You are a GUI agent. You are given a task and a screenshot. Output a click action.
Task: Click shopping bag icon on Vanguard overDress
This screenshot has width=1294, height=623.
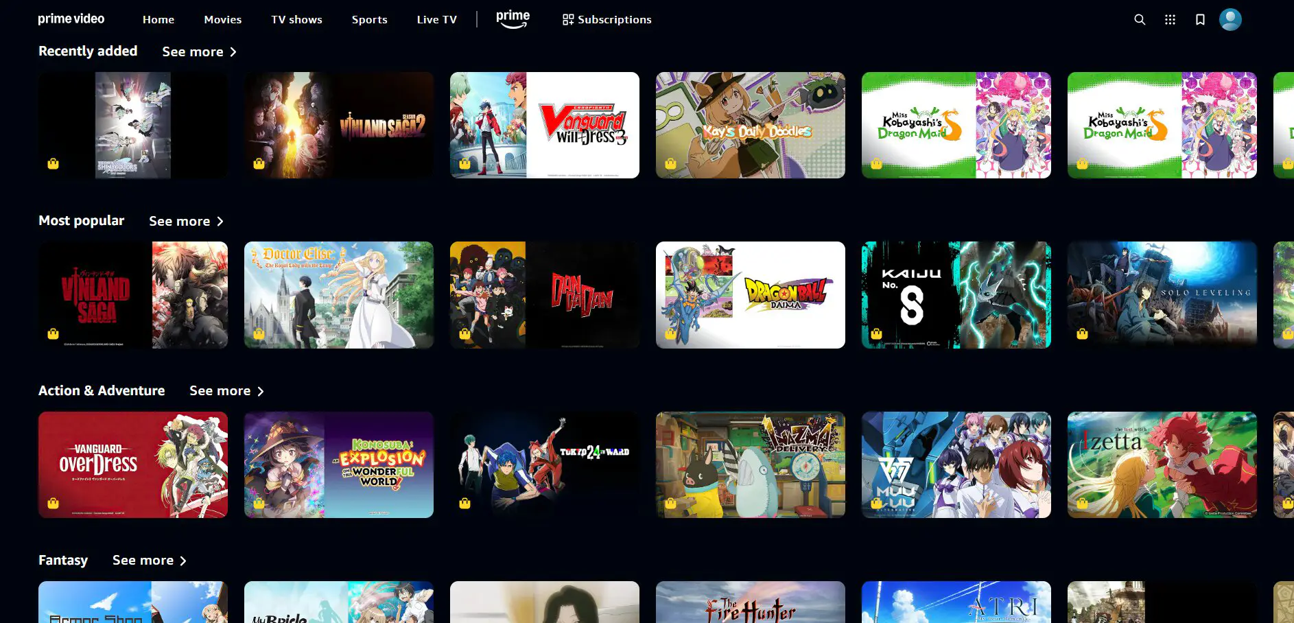coord(53,503)
